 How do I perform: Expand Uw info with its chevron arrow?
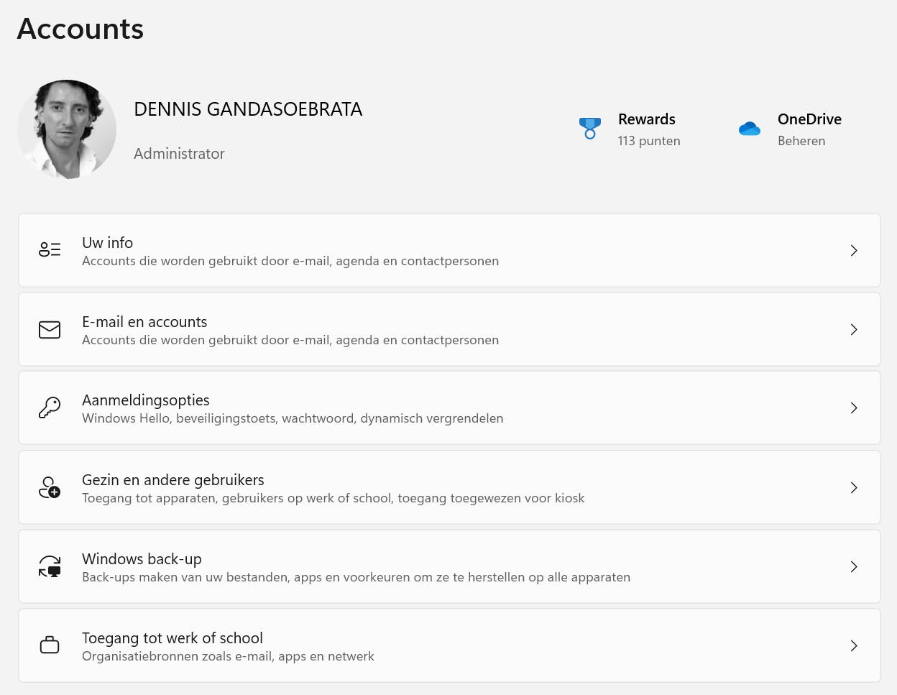point(854,250)
